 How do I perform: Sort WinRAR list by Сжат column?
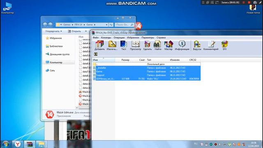coord(142,60)
